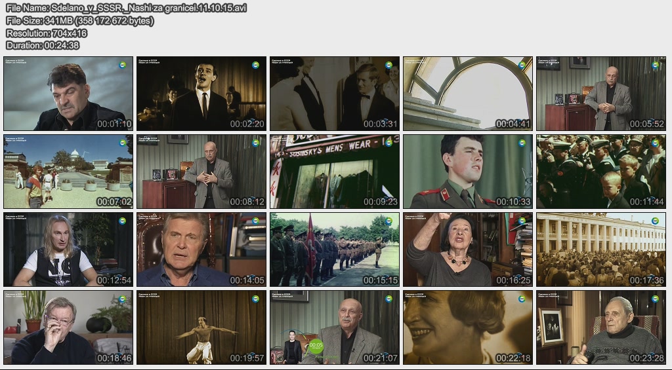Click the channel logo in the 00:14:05 frame

click(255, 221)
